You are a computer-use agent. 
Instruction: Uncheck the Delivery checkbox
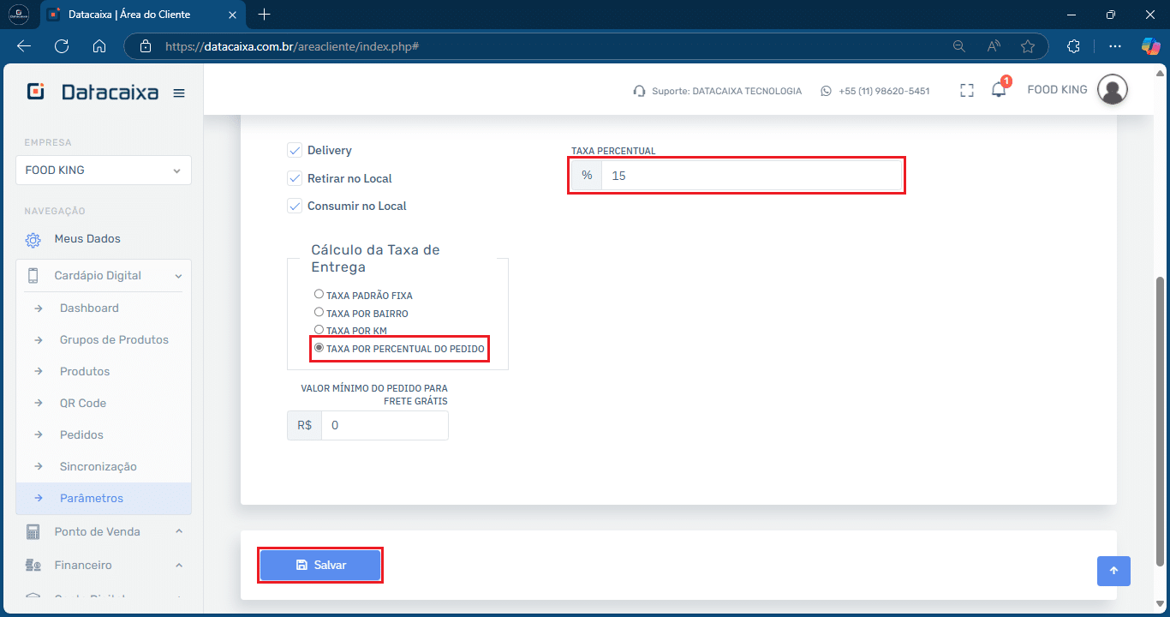294,150
